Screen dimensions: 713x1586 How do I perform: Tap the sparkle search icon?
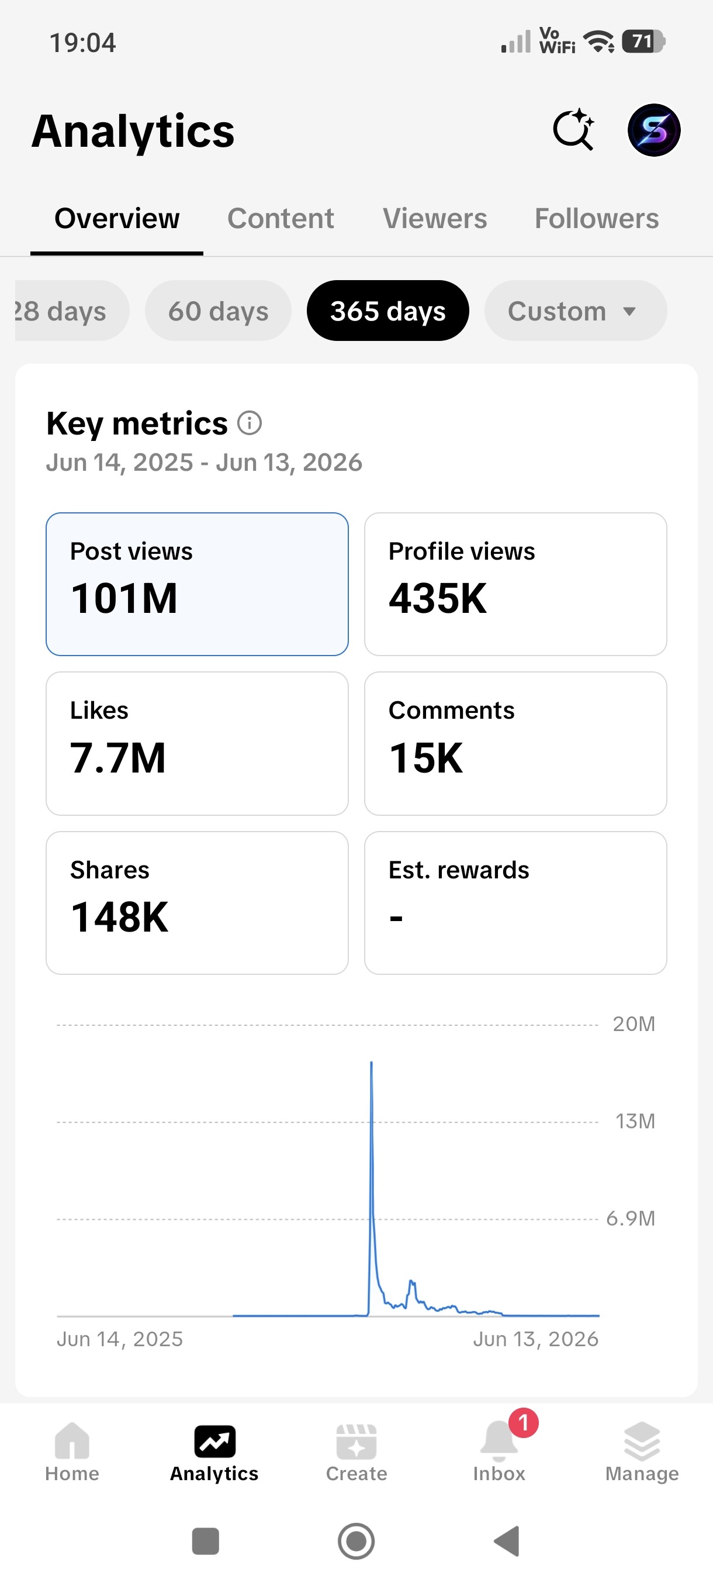pos(573,130)
